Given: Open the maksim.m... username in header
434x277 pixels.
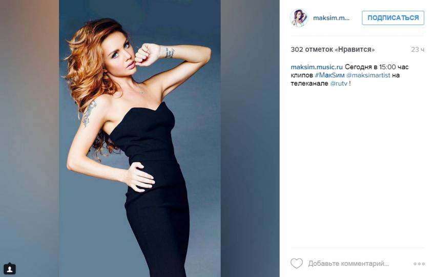Looking at the screenshot, I should pyautogui.click(x=332, y=18).
